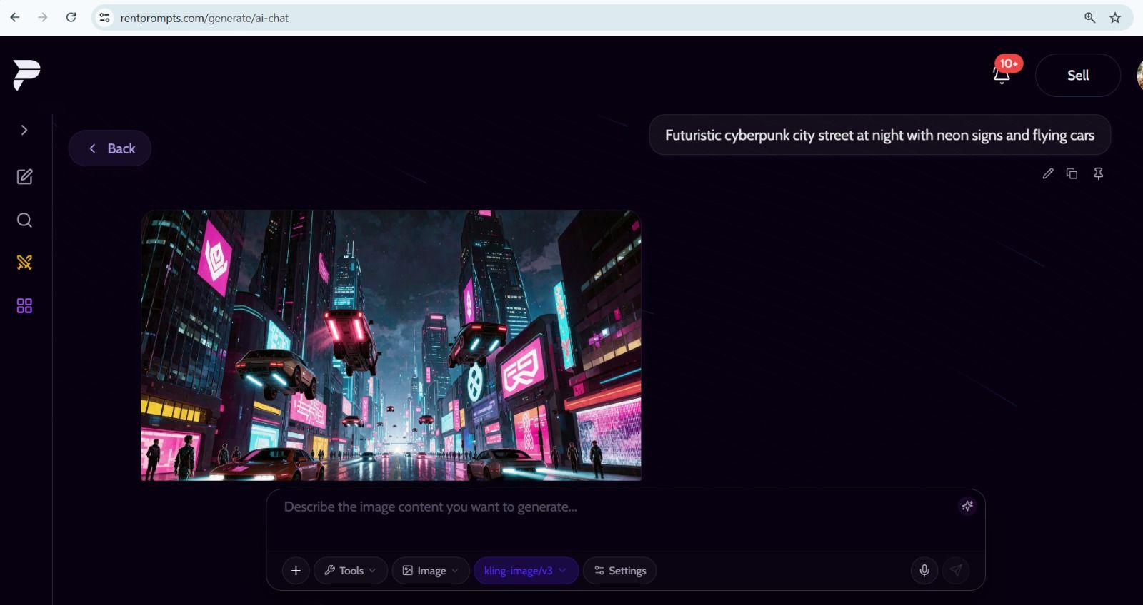
Task: Click the RentPrompts logo icon
Action: click(26, 75)
